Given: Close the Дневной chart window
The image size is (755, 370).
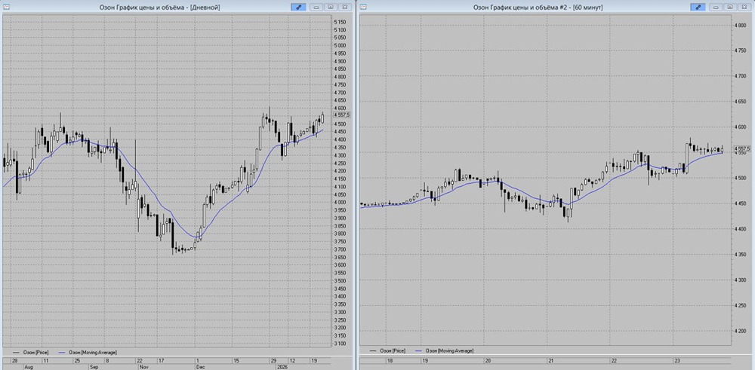Looking at the screenshot, I should pos(344,7).
